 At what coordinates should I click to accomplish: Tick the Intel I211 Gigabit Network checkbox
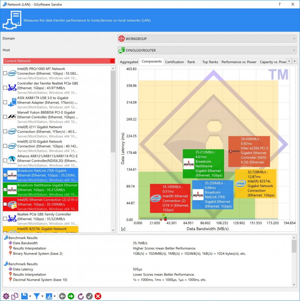tap(5, 132)
